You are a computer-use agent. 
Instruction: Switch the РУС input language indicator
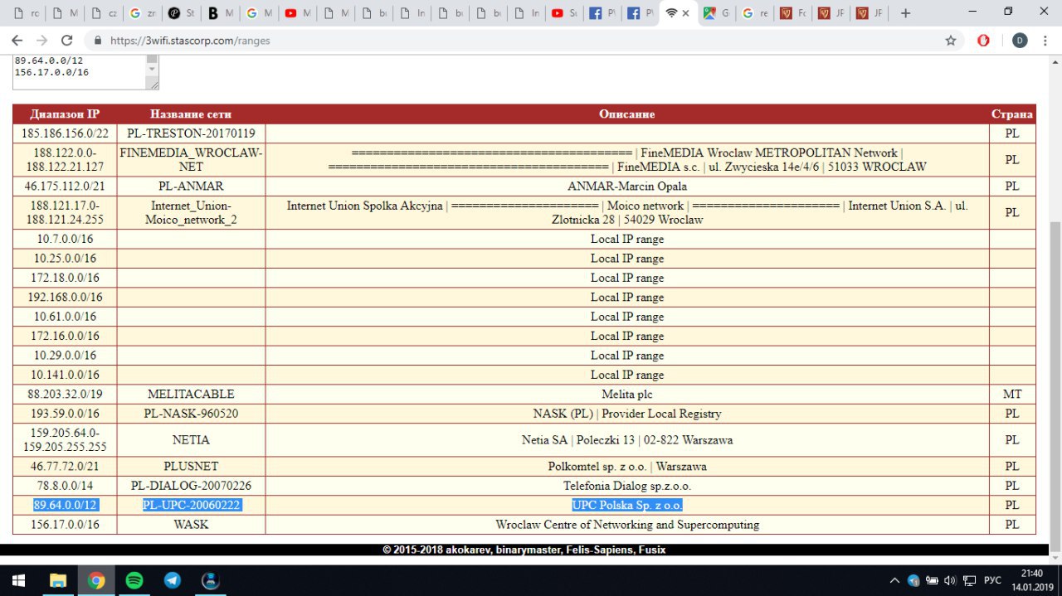pos(992,580)
